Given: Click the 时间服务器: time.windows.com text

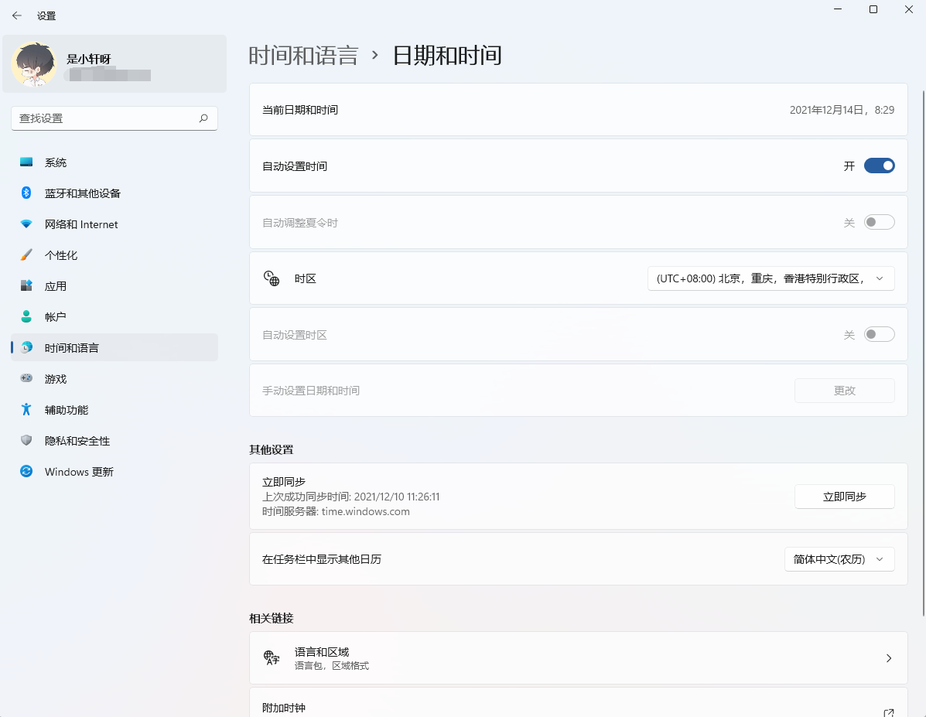Looking at the screenshot, I should pos(336,511).
